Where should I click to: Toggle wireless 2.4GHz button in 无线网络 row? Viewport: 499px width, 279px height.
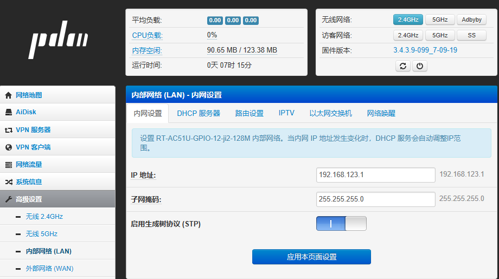pyautogui.click(x=408, y=20)
